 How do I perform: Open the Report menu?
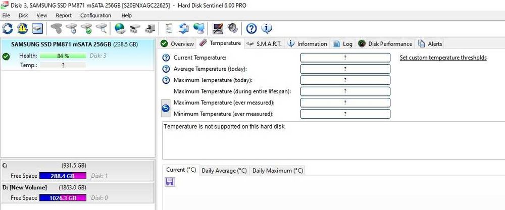pos(64,16)
